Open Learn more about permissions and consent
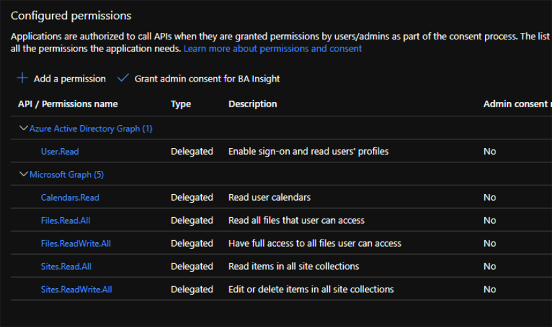This screenshot has width=552, height=327. click(273, 49)
